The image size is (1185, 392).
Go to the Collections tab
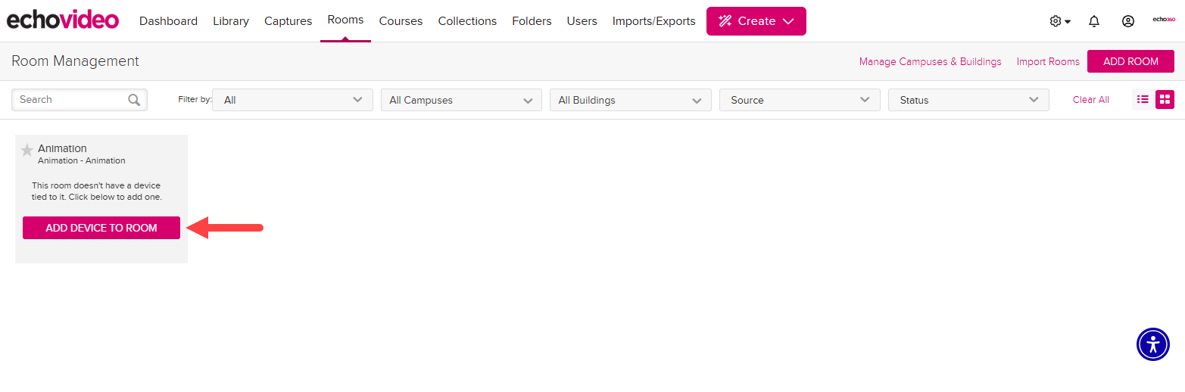(467, 21)
